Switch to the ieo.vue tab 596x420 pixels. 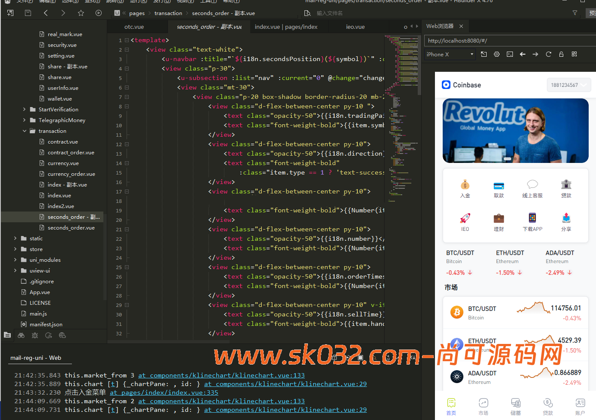click(x=355, y=27)
